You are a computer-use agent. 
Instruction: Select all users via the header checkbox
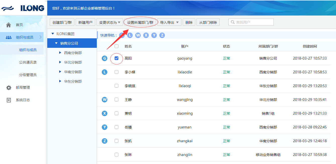pyautogui.click(x=116, y=46)
